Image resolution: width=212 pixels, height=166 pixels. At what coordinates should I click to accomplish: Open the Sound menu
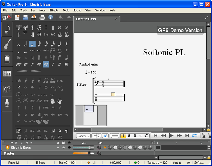(x=77, y=11)
